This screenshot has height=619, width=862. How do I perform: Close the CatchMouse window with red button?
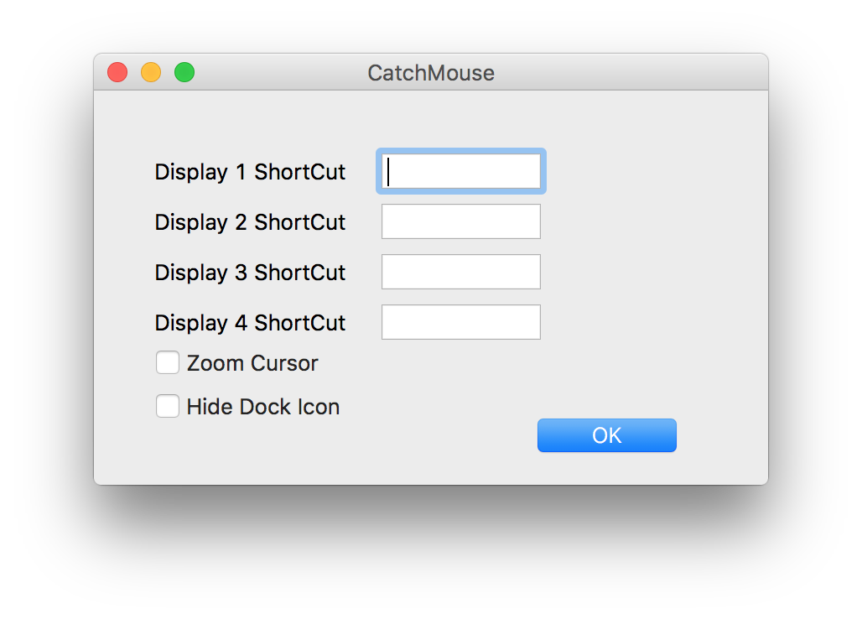pos(117,72)
